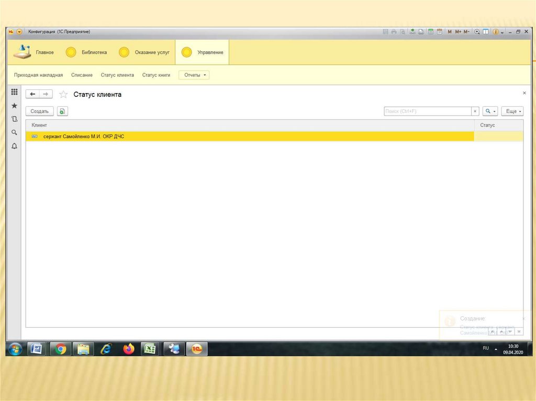
Task: Click the Print preview icon in title bar
Action: [x=403, y=32]
